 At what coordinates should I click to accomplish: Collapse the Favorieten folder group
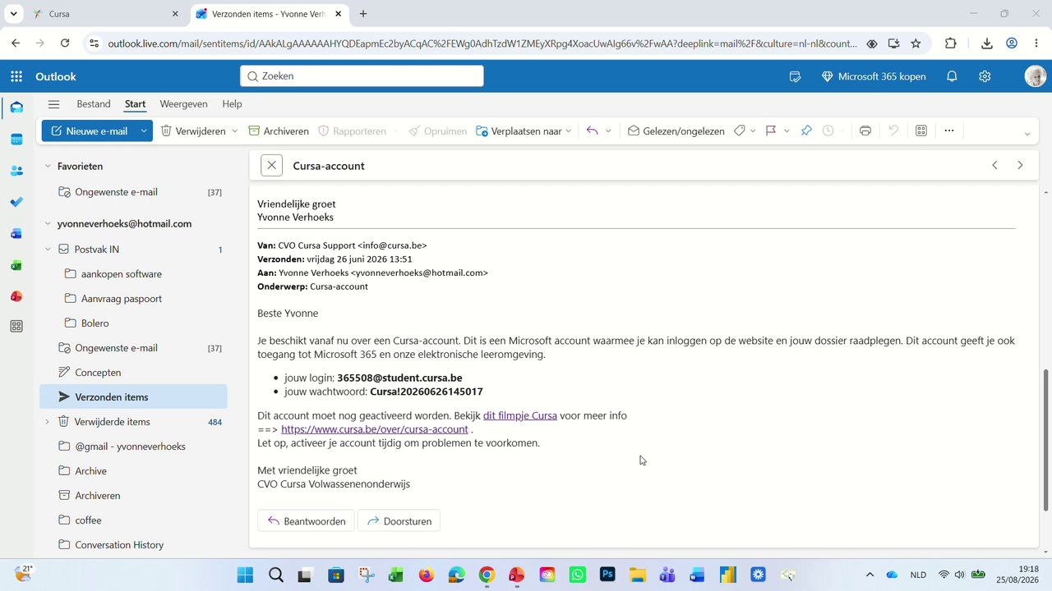pyautogui.click(x=48, y=166)
